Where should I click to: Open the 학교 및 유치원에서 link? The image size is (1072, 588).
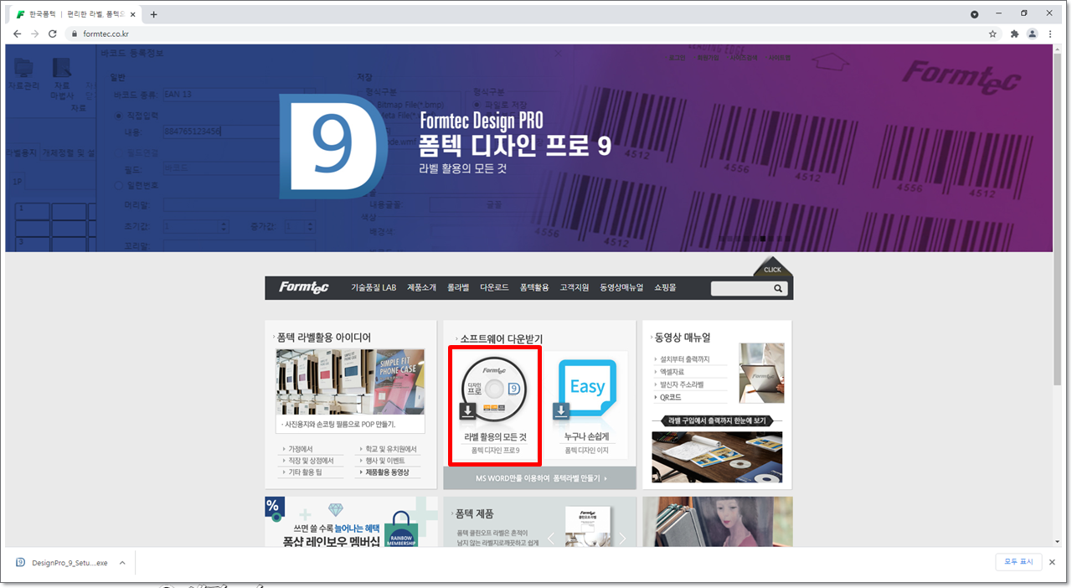click(392, 449)
